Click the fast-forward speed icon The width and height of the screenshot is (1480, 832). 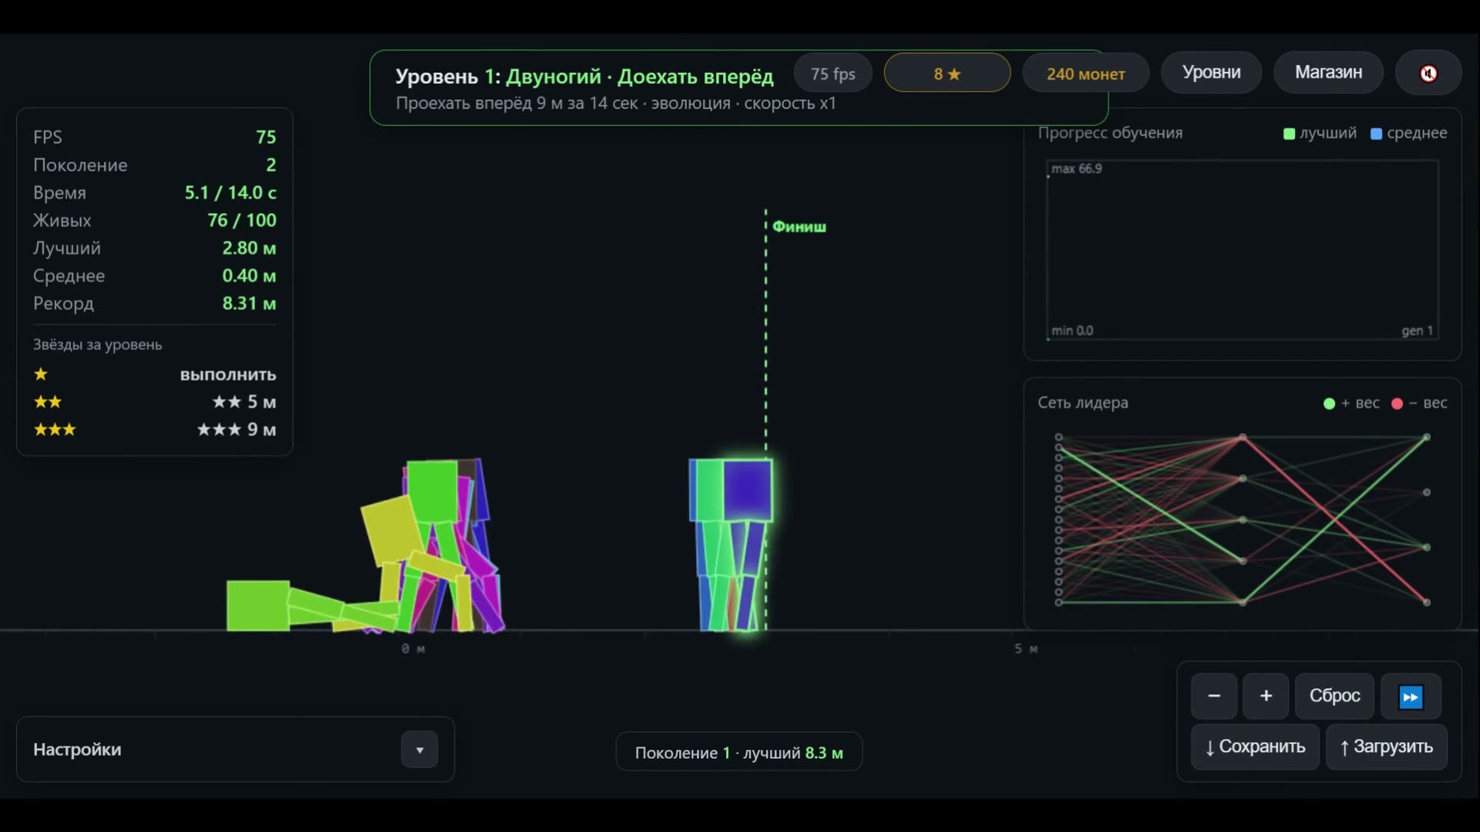1411,696
